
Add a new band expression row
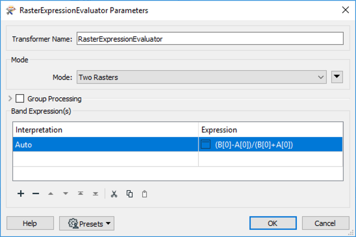click(x=21, y=193)
